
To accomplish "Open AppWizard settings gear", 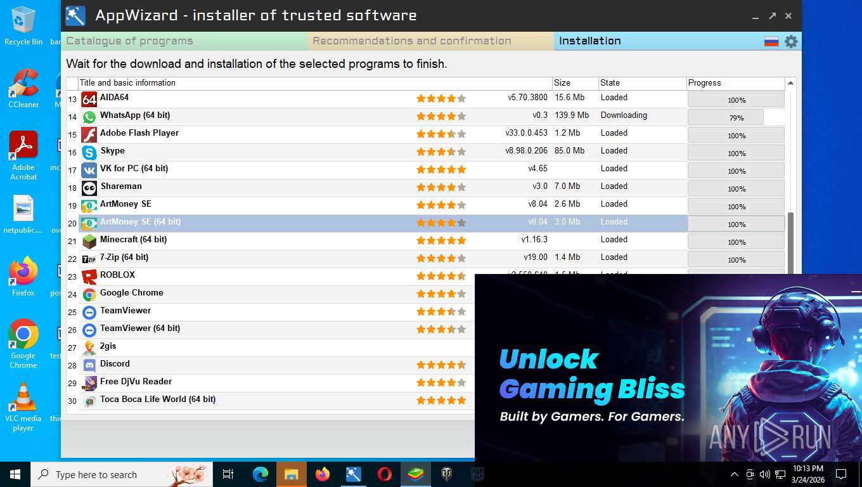I will click(791, 42).
